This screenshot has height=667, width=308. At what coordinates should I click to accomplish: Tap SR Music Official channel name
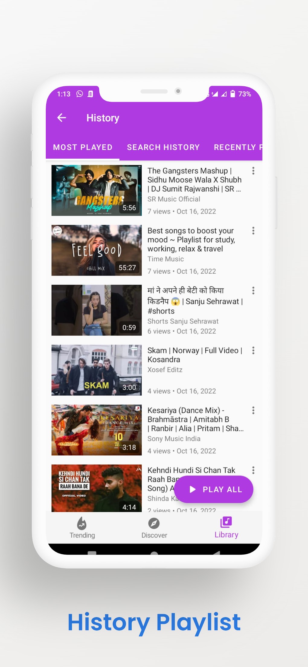tap(174, 199)
